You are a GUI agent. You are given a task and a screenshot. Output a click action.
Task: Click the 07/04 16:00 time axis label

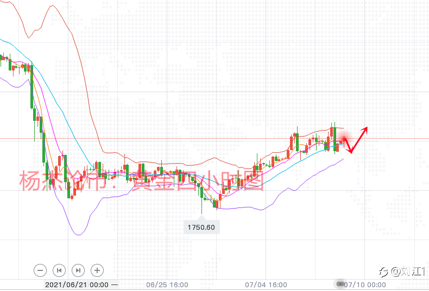click(266, 284)
